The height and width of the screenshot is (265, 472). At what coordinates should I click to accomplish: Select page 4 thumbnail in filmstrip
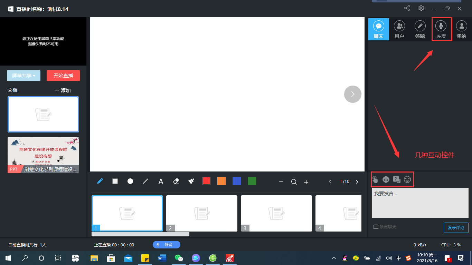coord(338,213)
